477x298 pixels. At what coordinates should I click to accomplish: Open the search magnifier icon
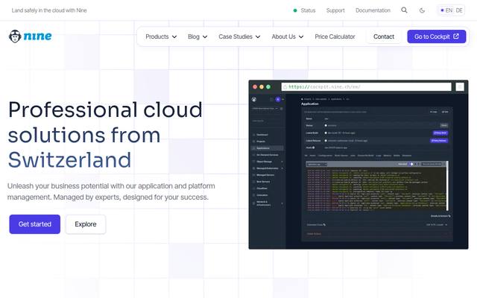coord(404,10)
